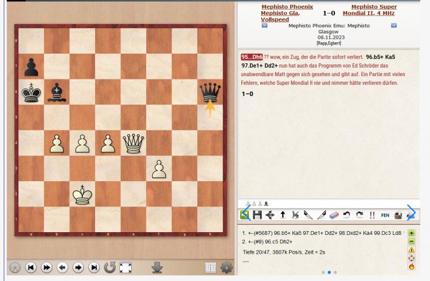430x281 pixels.
Task: Toggle the two-column book layout view
Action: [211, 267]
